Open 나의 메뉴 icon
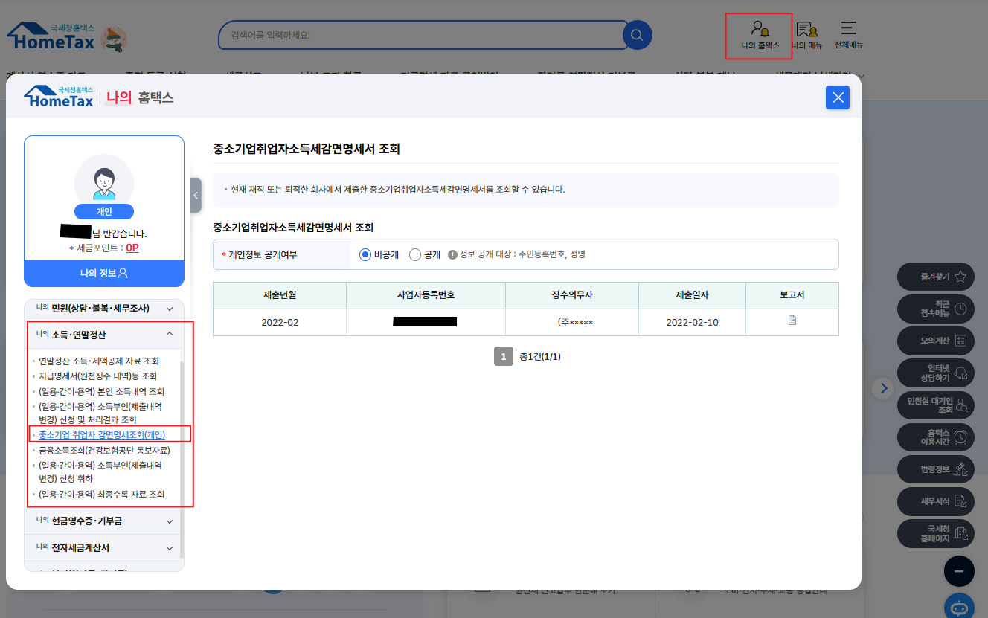 [806, 30]
